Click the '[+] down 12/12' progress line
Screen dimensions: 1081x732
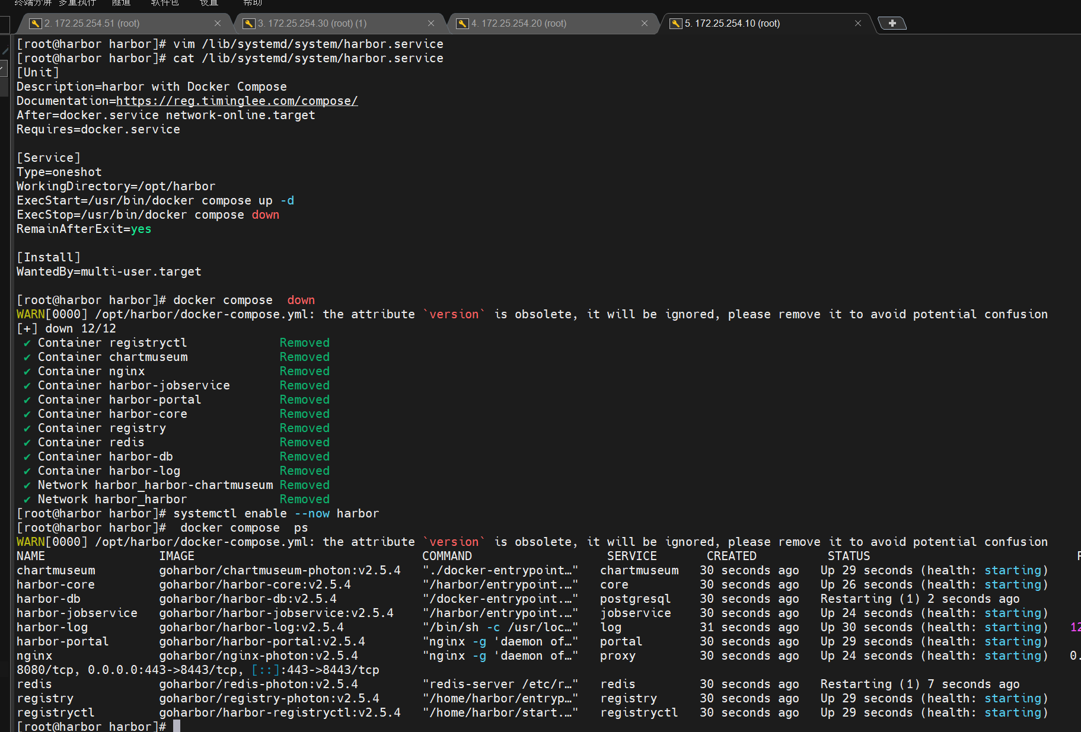(x=66, y=328)
